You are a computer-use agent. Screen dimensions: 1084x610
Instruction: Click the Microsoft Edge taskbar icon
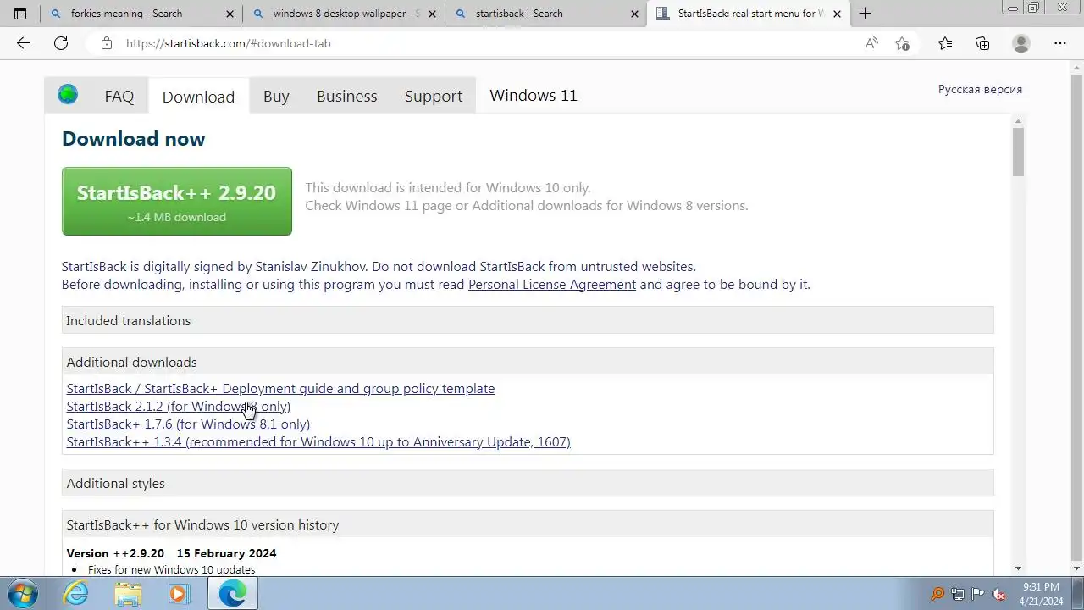point(232,593)
